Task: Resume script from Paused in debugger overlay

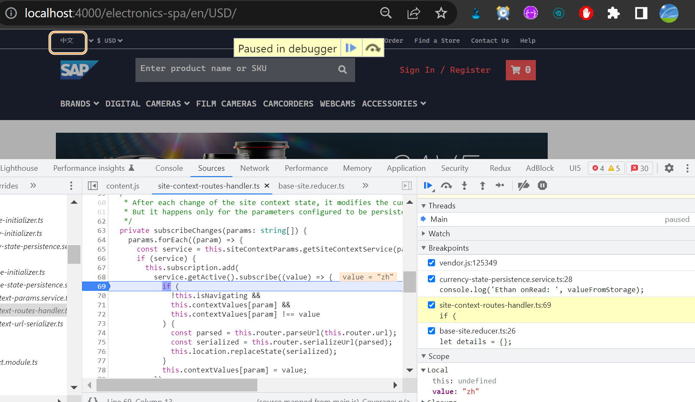Action: pyautogui.click(x=351, y=48)
